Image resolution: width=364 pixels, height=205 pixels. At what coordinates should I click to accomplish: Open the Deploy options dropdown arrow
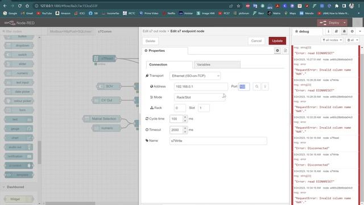pos(345,23)
